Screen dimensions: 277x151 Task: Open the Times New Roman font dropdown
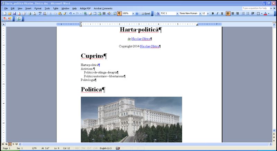[200, 14]
